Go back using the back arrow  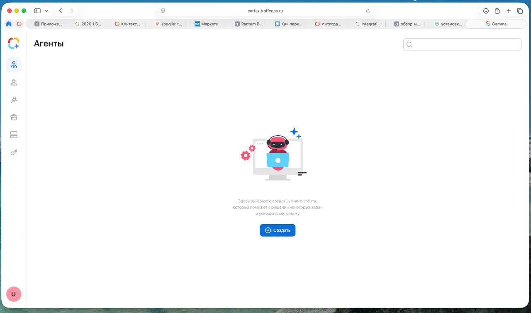pyautogui.click(x=61, y=11)
